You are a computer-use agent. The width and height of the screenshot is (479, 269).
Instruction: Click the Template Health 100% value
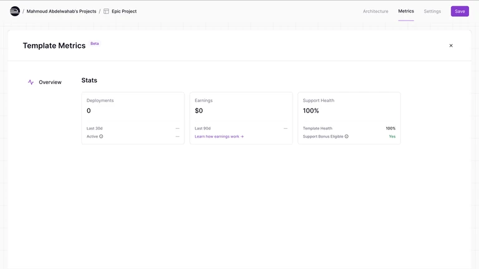pyautogui.click(x=390, y=128)
